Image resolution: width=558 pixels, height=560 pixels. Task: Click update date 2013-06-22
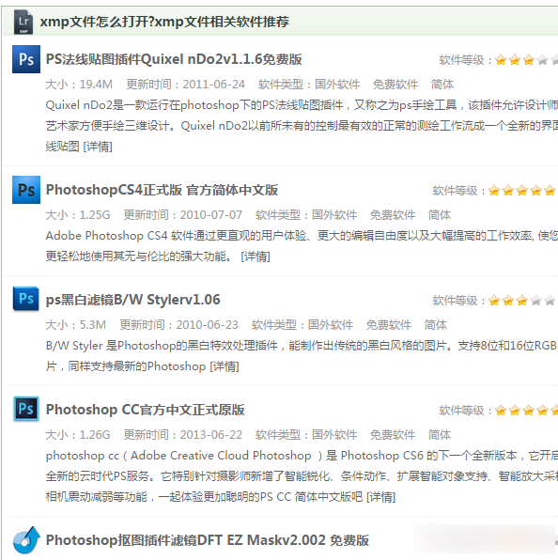211,435
